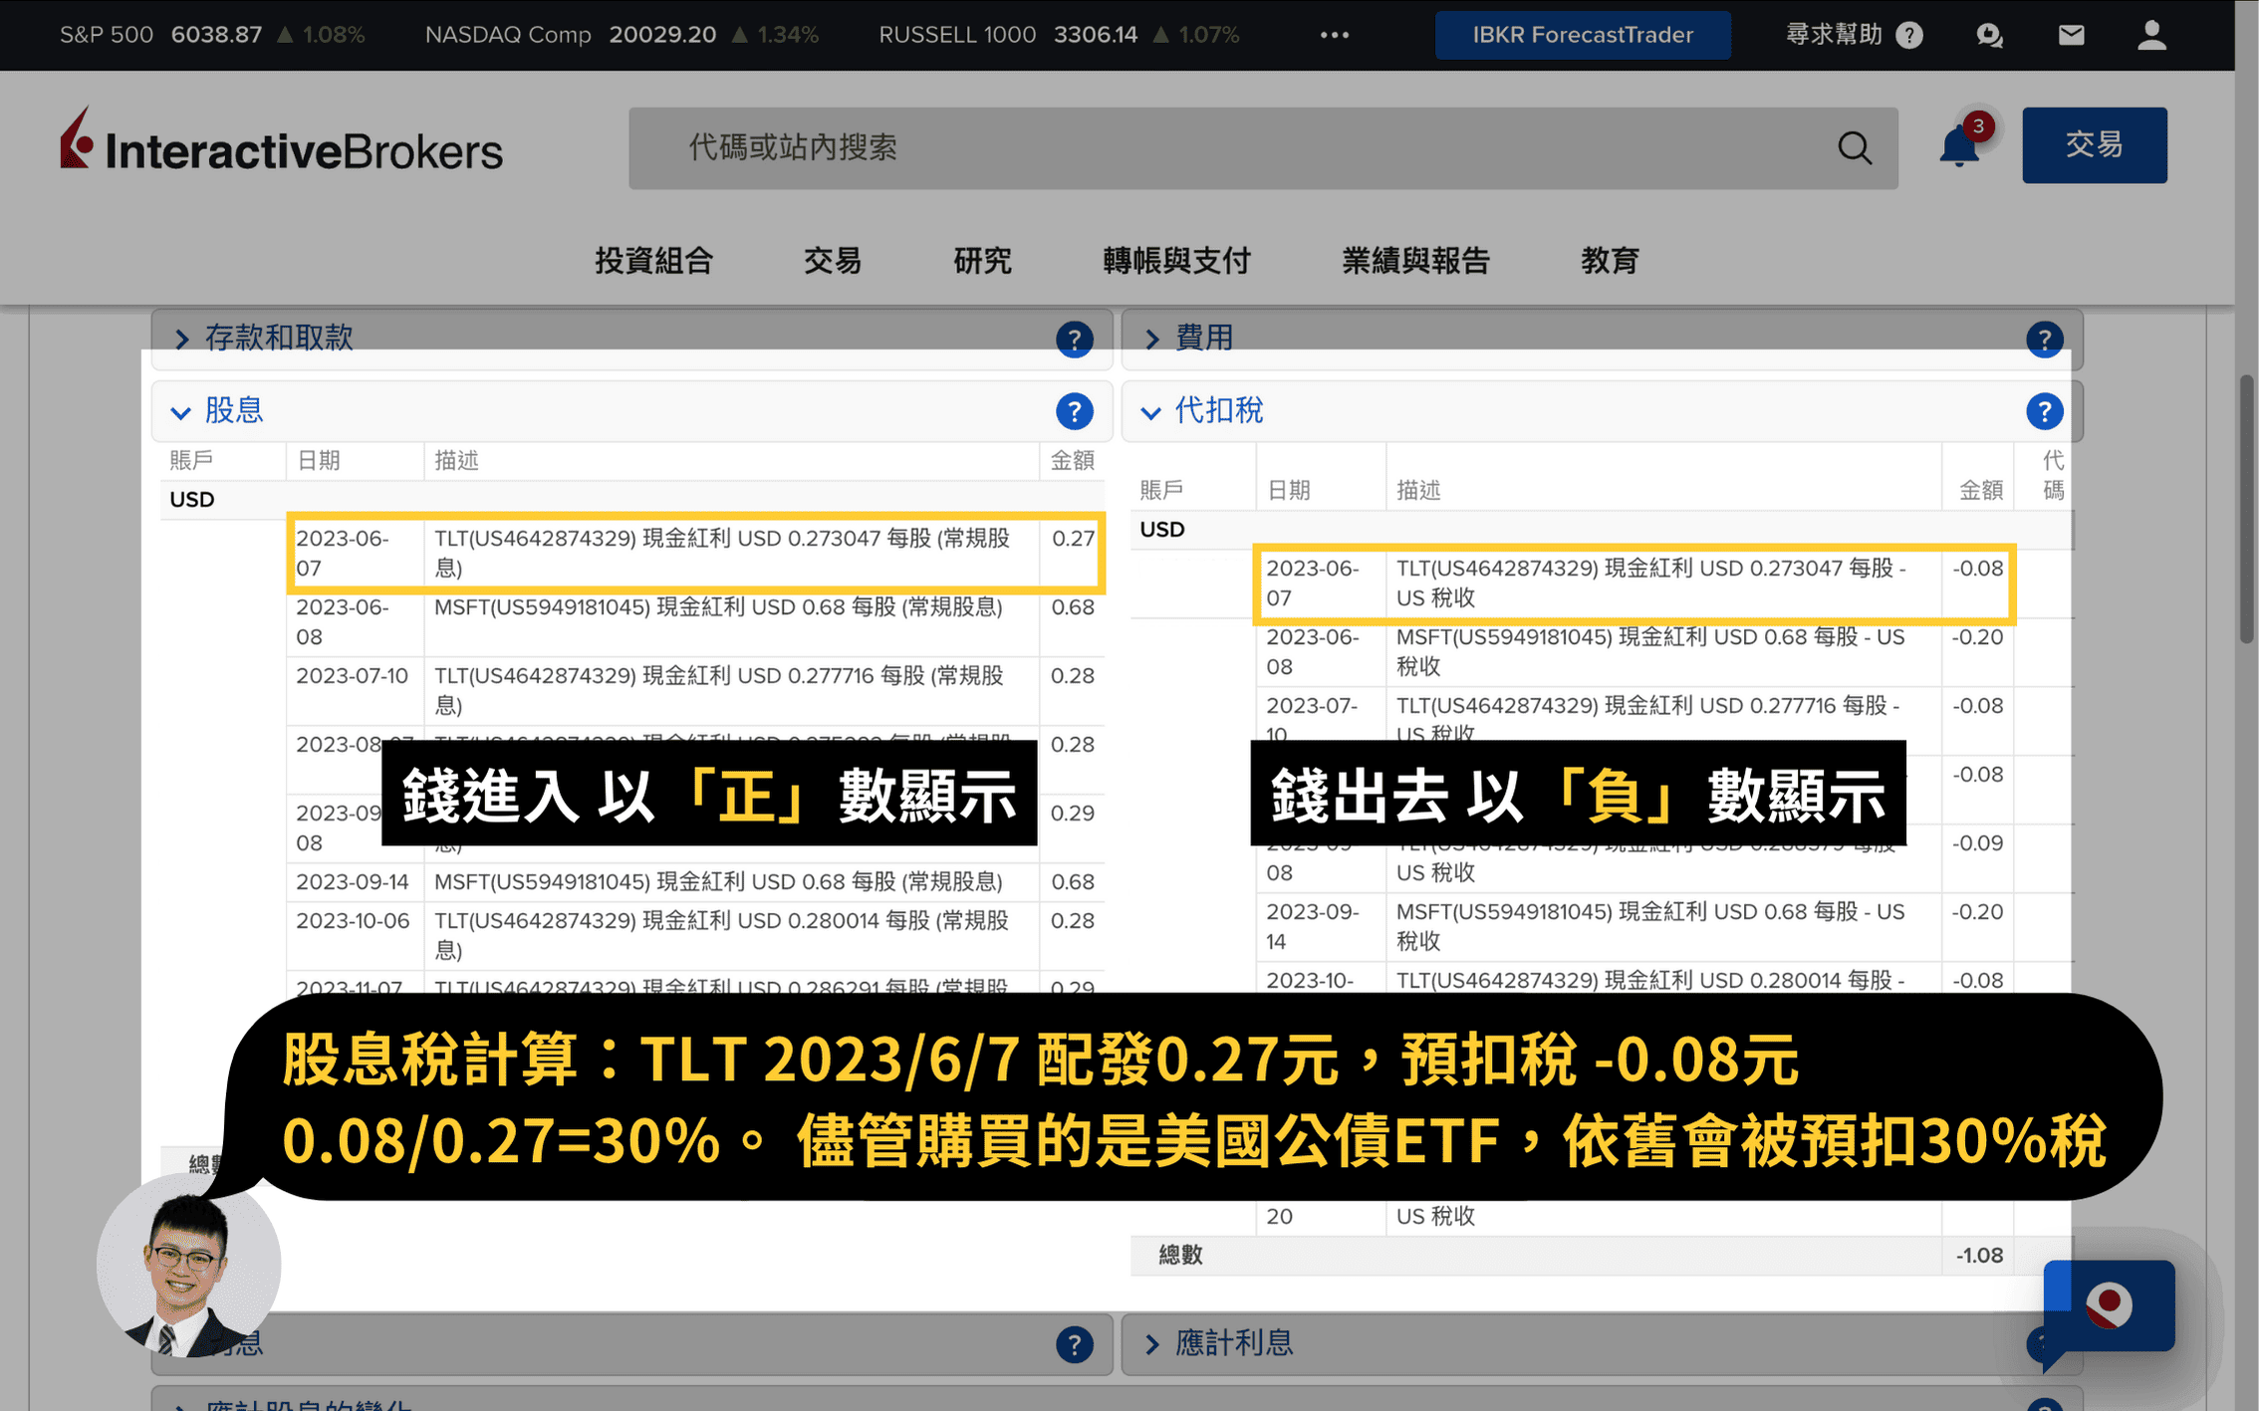Open the notifications bell icon

tap(1959, 146)
